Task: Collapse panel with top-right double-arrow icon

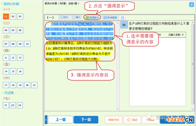Action: click(191, 4)
